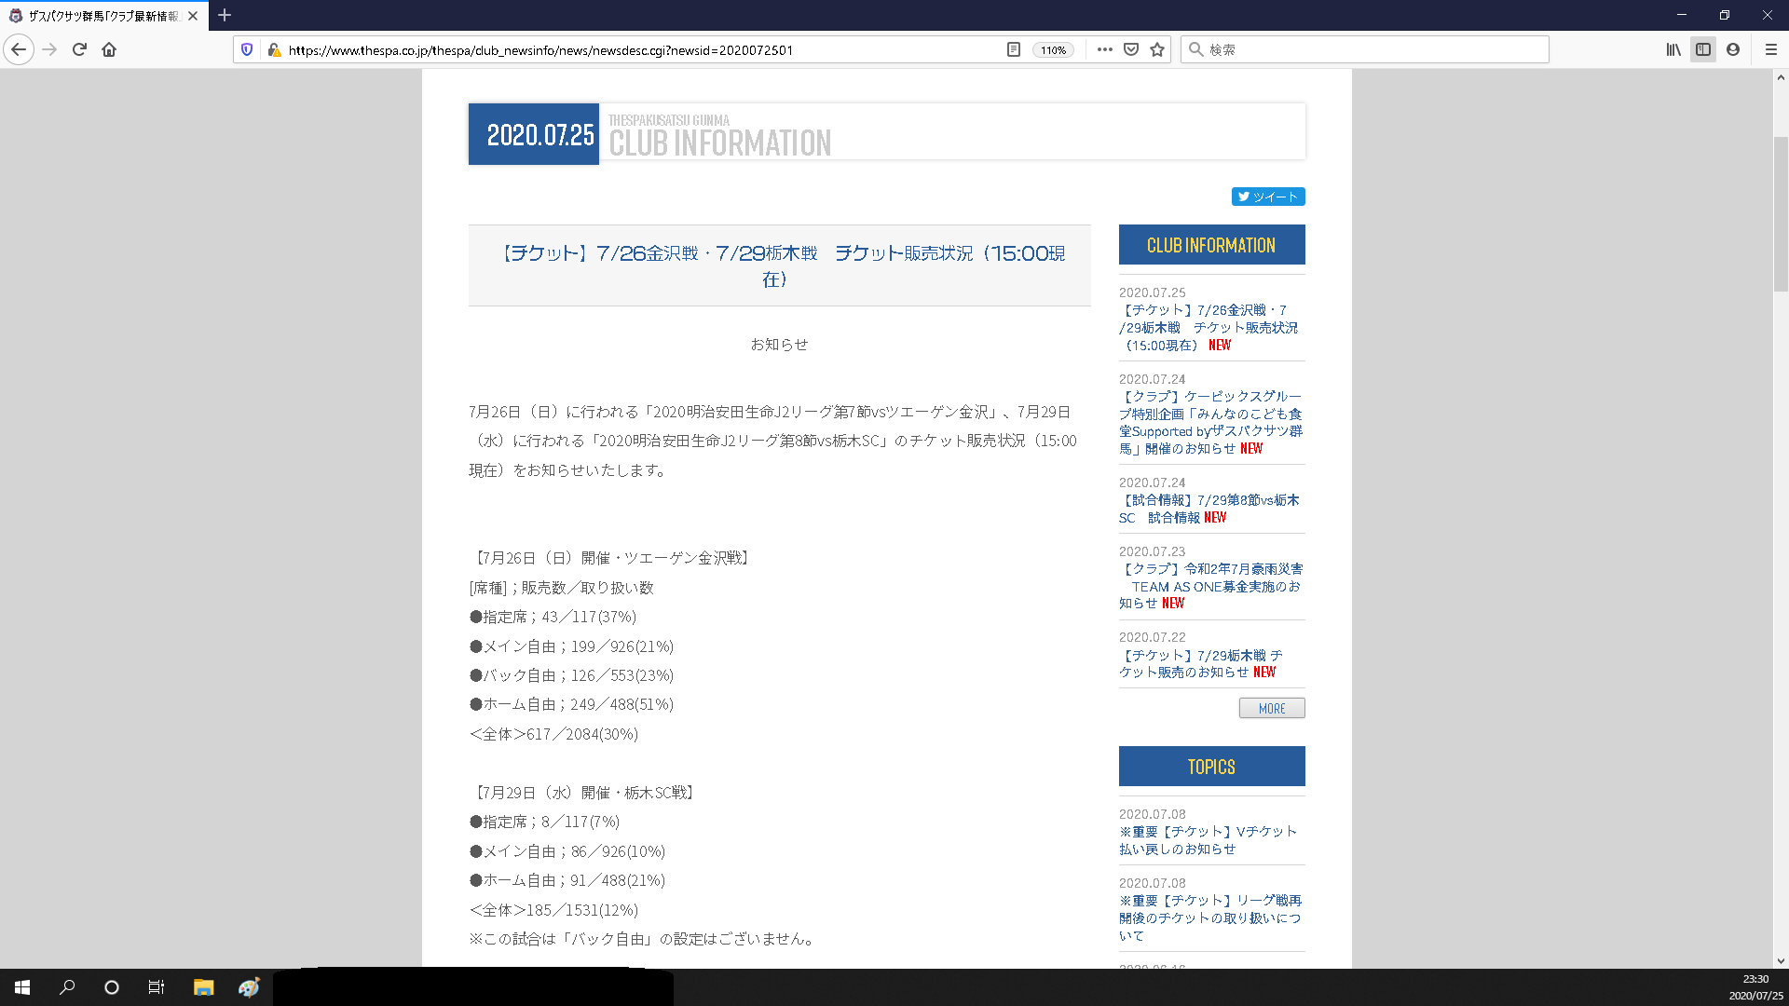Screen dimensions: 1789x1006
Task: Open the Library icon
Action: (x=1673, y=49)
